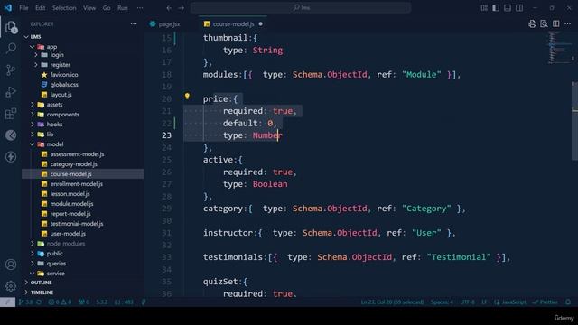Click the remote window status bar icon
The image size is (578, 325).
(x=7, y=302)
